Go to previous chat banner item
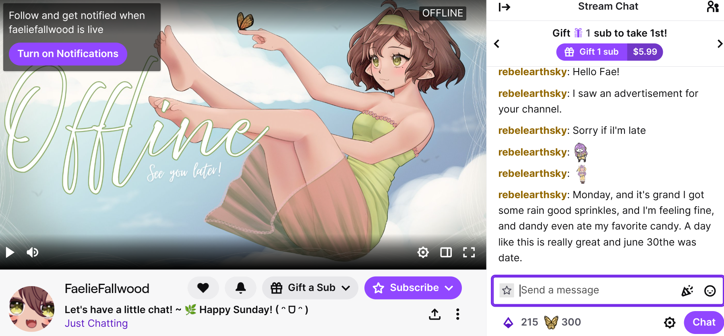 tap(497, 44)
